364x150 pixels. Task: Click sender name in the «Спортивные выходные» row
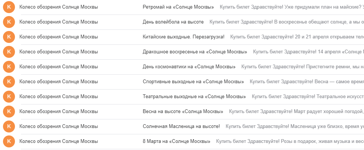[59, 82]
